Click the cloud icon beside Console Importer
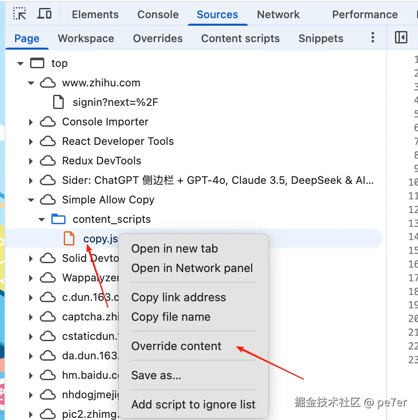Viewport: 418px width, 420px height. [x=48, y=122]
